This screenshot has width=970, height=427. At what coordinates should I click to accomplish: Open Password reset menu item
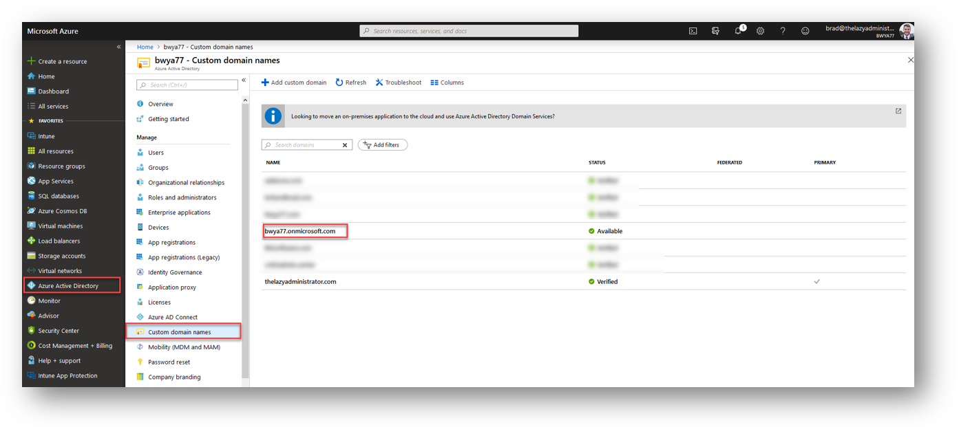coord(169,362)
